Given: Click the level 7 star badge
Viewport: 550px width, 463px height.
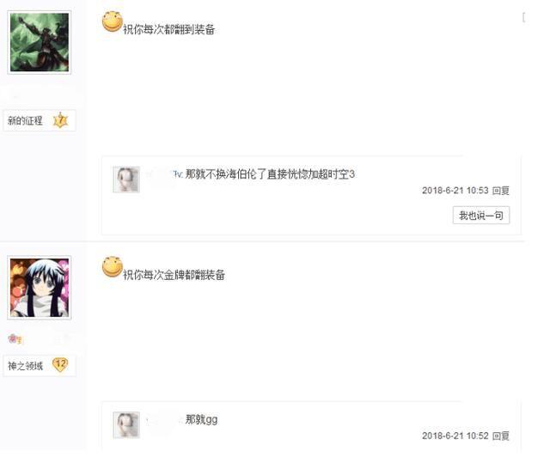Looking at the screenshot, I should click(x=60, y=120).
